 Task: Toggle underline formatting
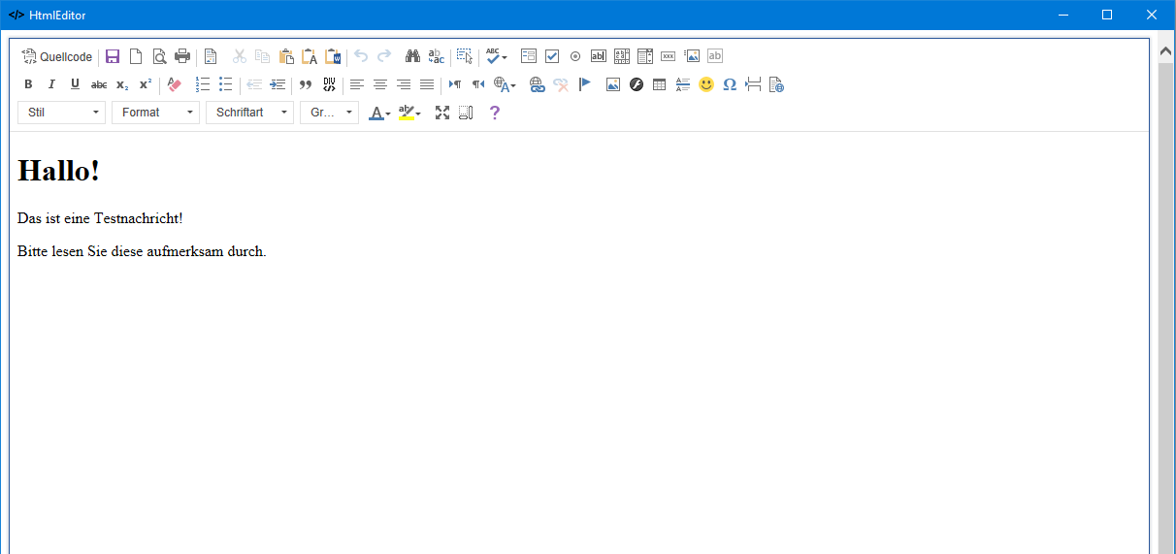coord(75,84)
